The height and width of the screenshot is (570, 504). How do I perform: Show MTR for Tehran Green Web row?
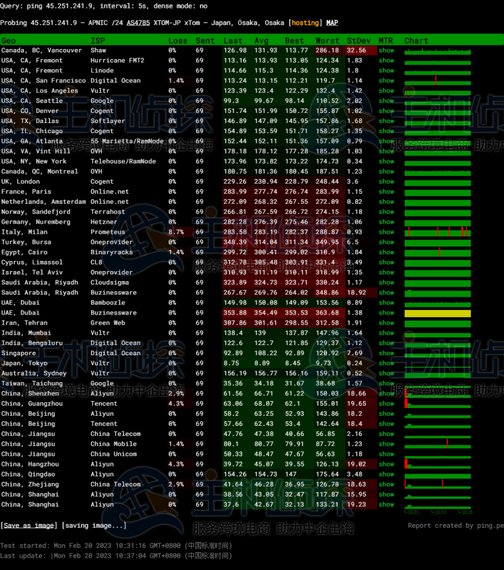coord(386,323)
